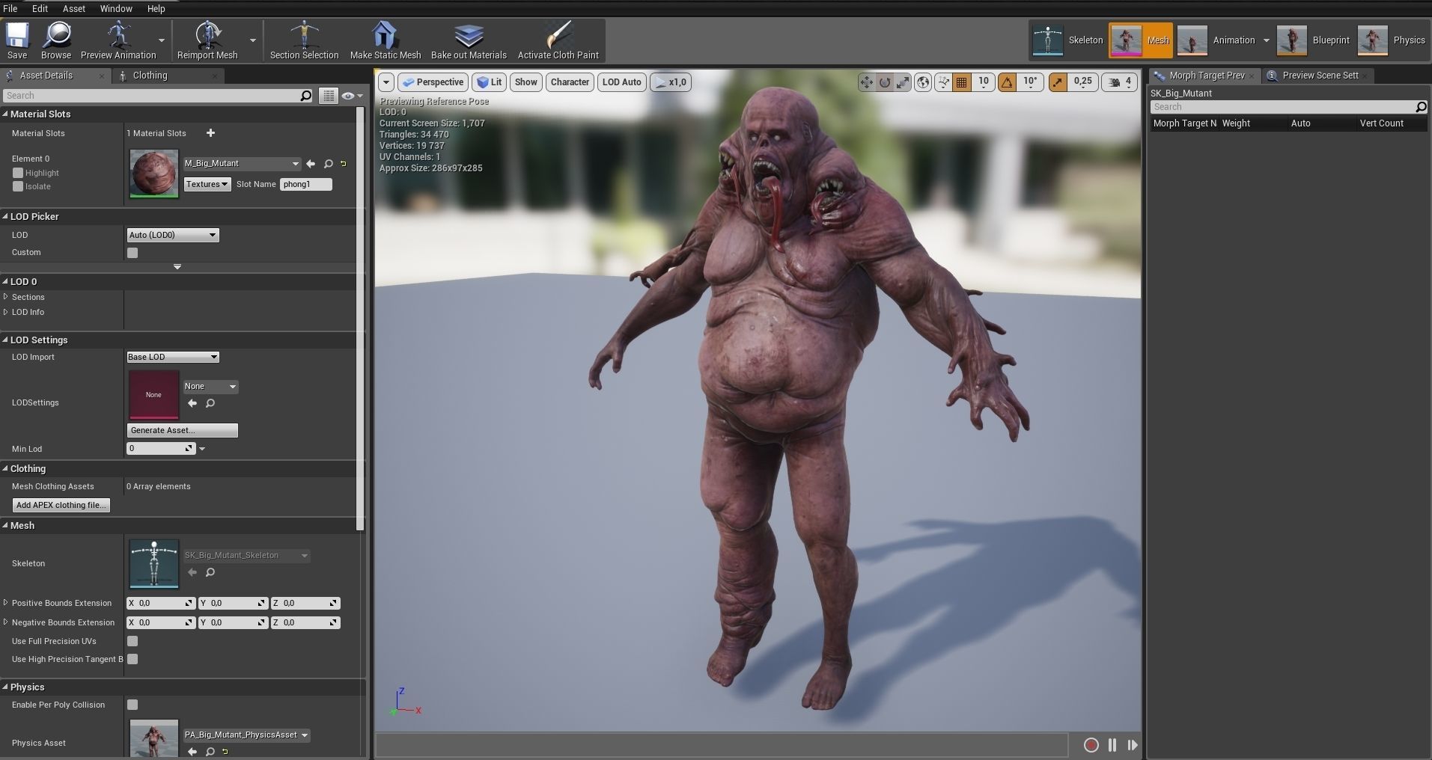Click Make Static Mesh icon
1432x760 pixels.
coord(386,40)
